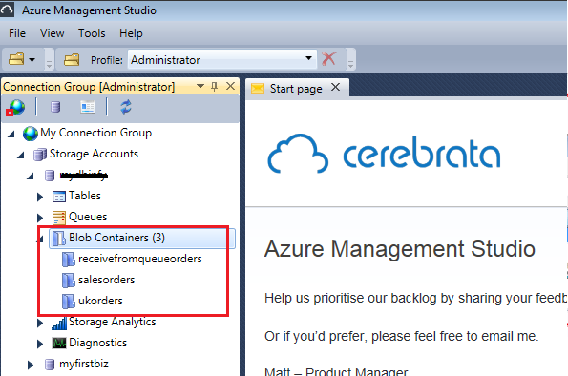Click the Start page envelope tab icon

point(258,88)
